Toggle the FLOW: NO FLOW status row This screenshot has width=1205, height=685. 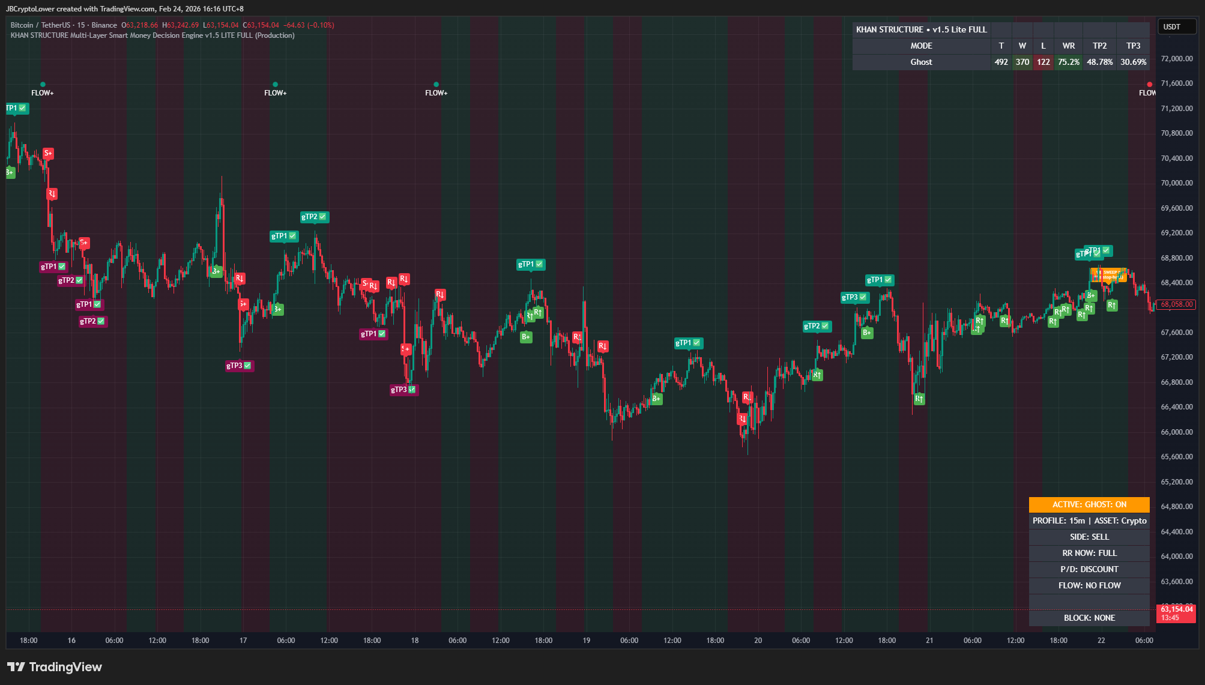(1089, 585)
